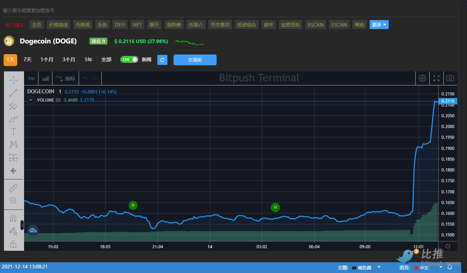Click the command search input field

(230, 10)
